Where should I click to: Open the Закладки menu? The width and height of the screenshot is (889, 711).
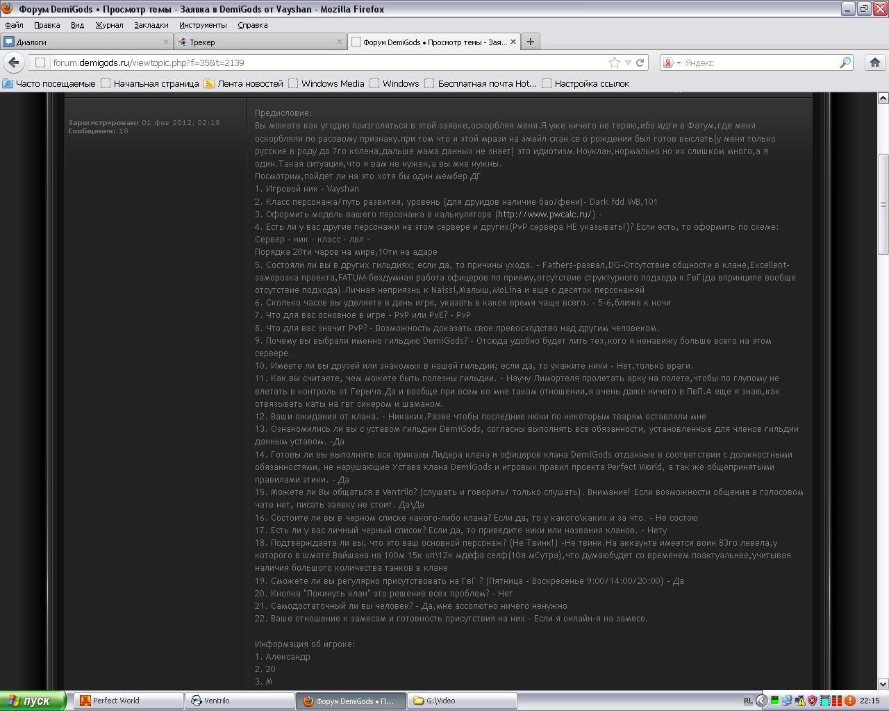click(x=151, y=25)
